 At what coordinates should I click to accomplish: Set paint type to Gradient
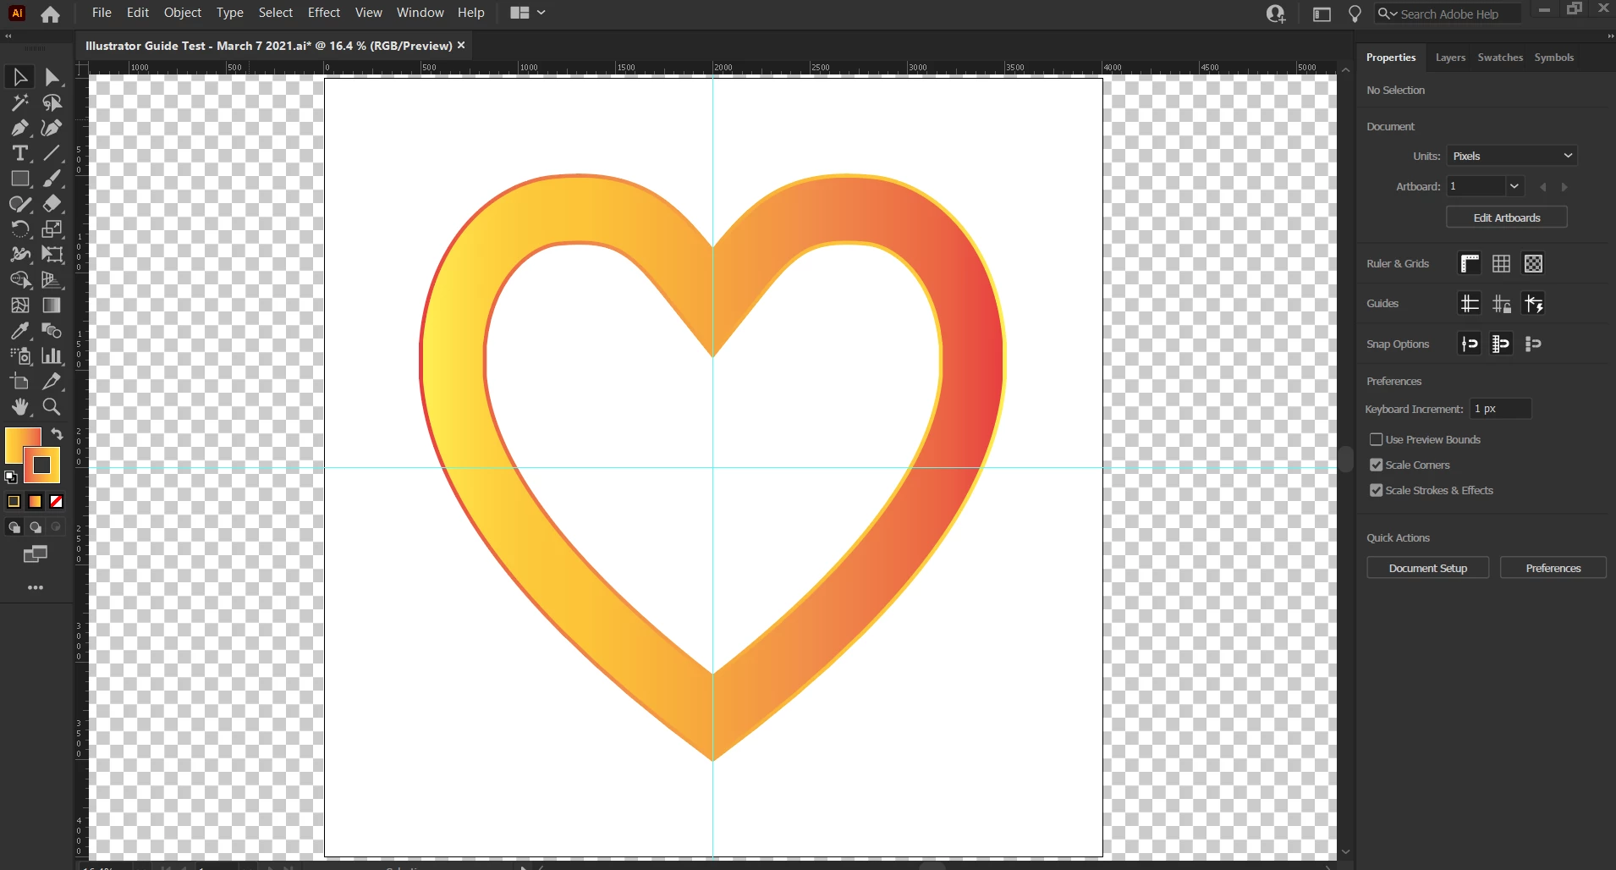coord(36,502)
